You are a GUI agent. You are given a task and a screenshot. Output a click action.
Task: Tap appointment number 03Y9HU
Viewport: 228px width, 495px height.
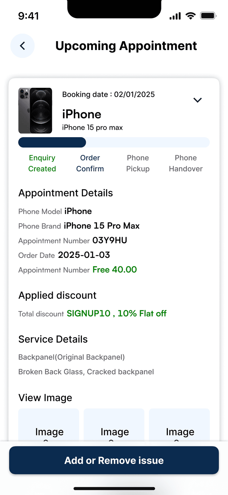coord(110,240)
